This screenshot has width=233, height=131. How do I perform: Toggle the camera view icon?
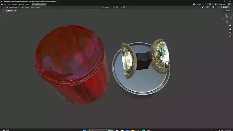pyautogui.click(x=230, y=33)
